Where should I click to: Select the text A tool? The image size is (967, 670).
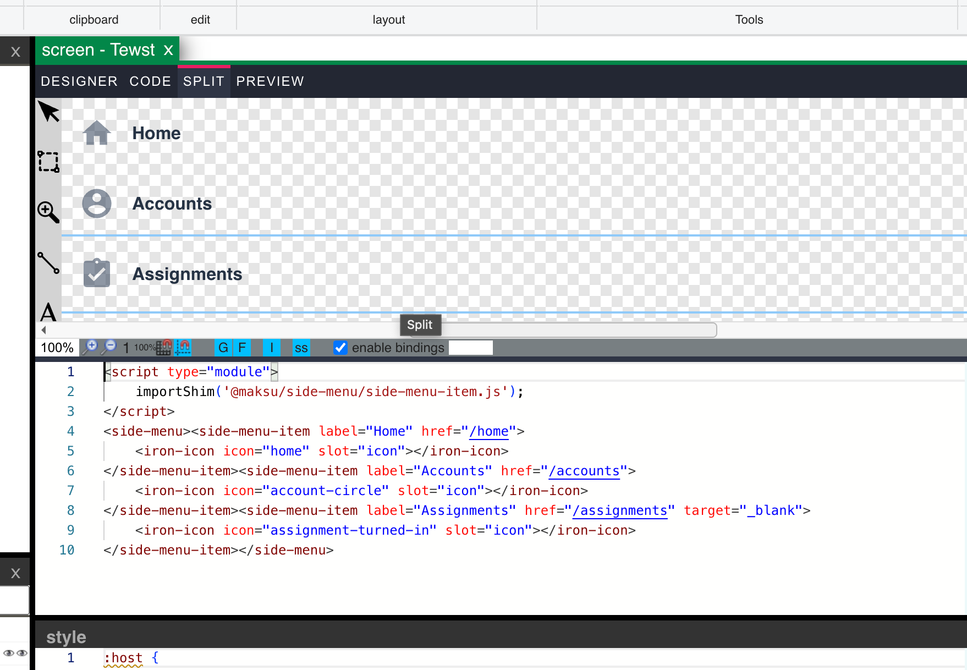click(x=48, y=312)
